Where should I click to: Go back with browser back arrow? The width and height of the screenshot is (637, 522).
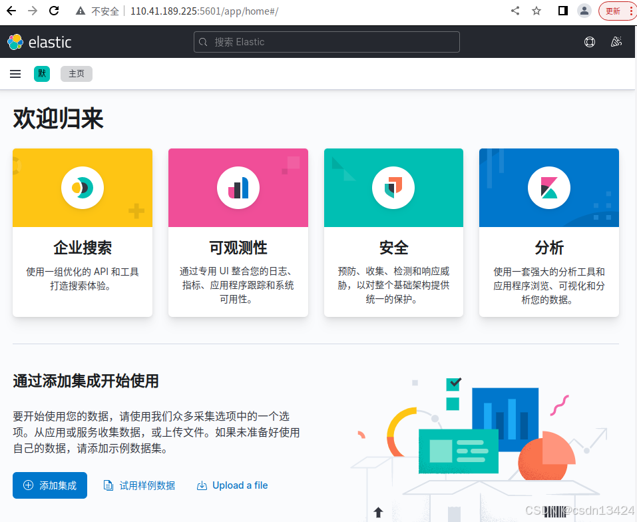pyautogui.click(x=11, y=11)
